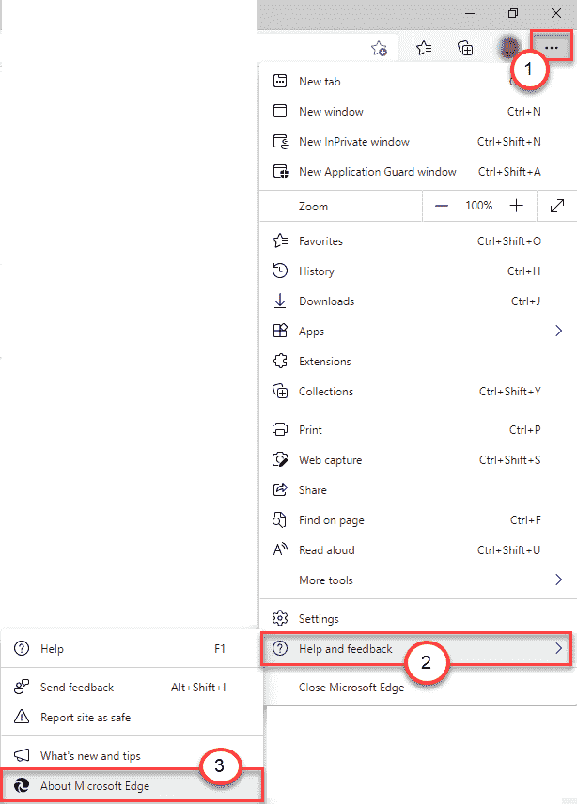Click the zoom in plus button
The height and width of the screenshot is (804, 577).
click(x=516, y=206)
